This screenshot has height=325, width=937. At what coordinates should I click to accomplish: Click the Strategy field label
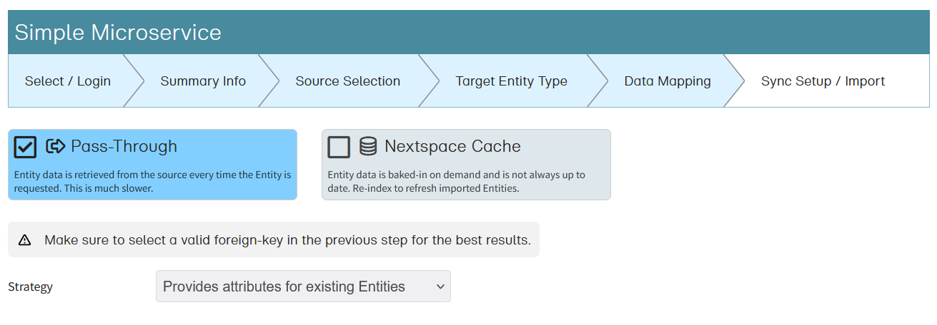[31, 287]
